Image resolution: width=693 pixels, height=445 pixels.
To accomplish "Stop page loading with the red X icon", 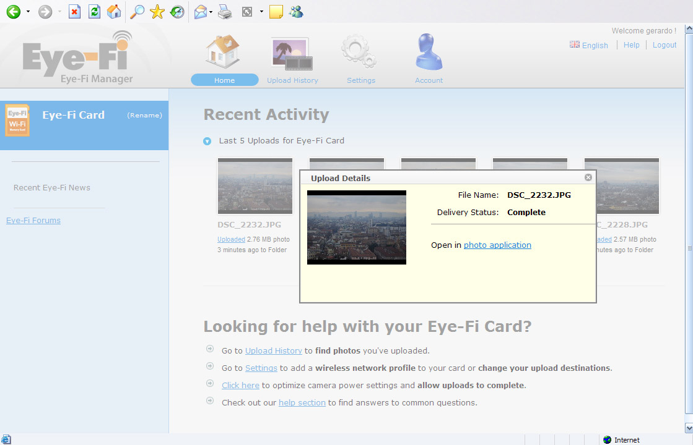I will (x=74, y=12).
